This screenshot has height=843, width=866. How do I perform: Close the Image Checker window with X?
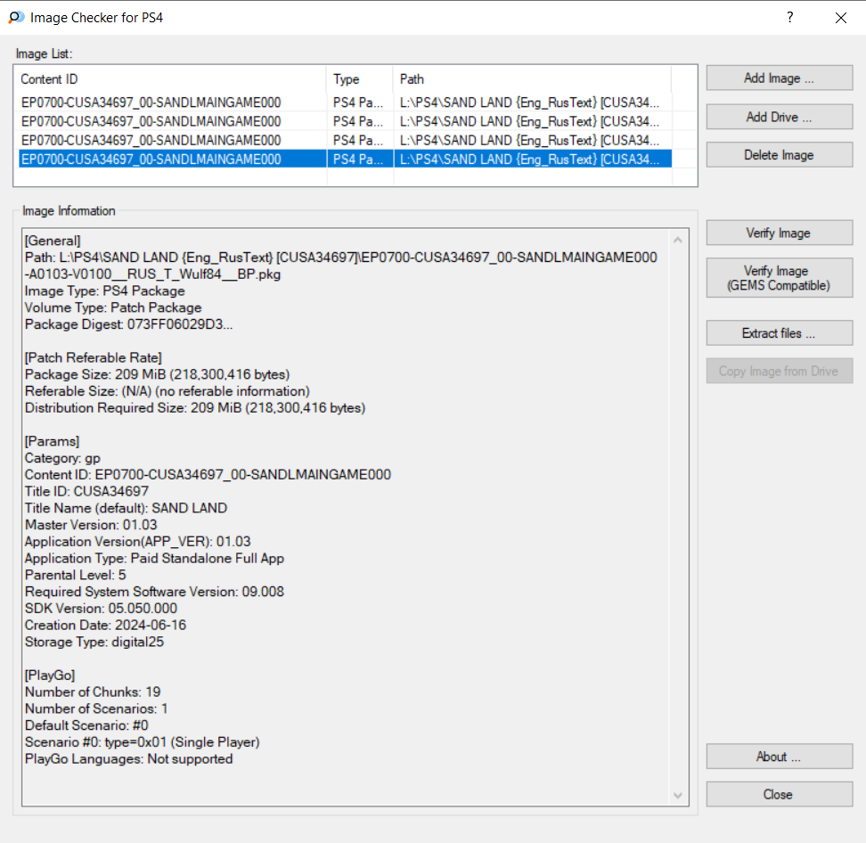pyautogui.click(x=840, y=18)
